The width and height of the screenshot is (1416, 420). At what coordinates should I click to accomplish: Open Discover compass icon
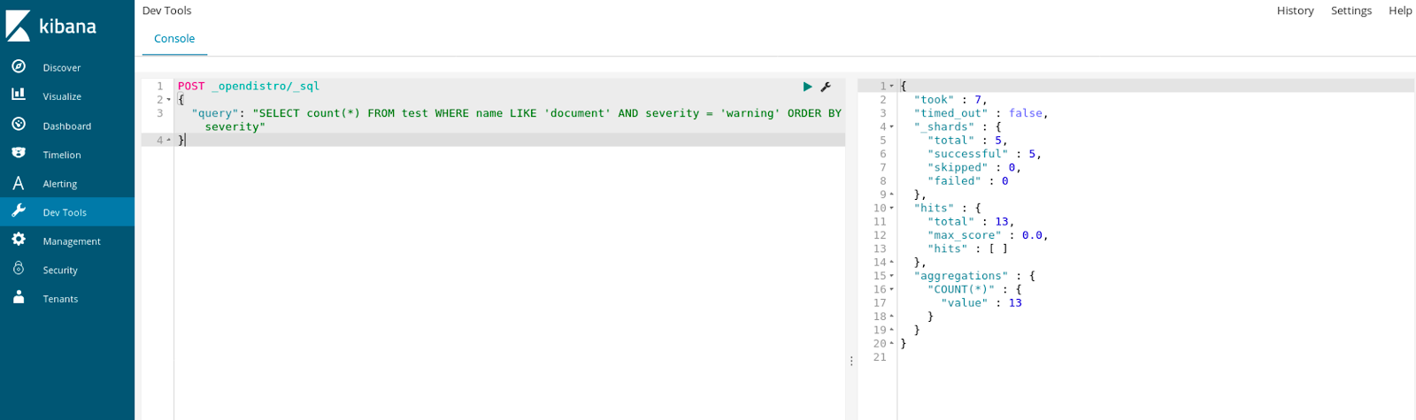19,66
